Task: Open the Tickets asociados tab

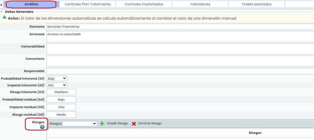Action: [x=256, y=4]
